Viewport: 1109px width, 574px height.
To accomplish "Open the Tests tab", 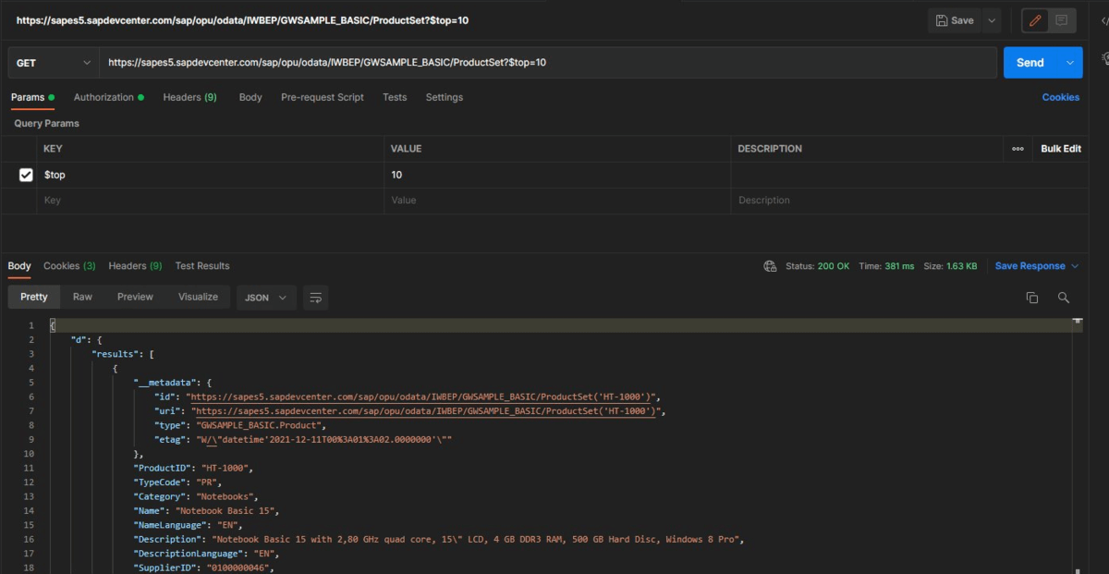I will (395, 97).
